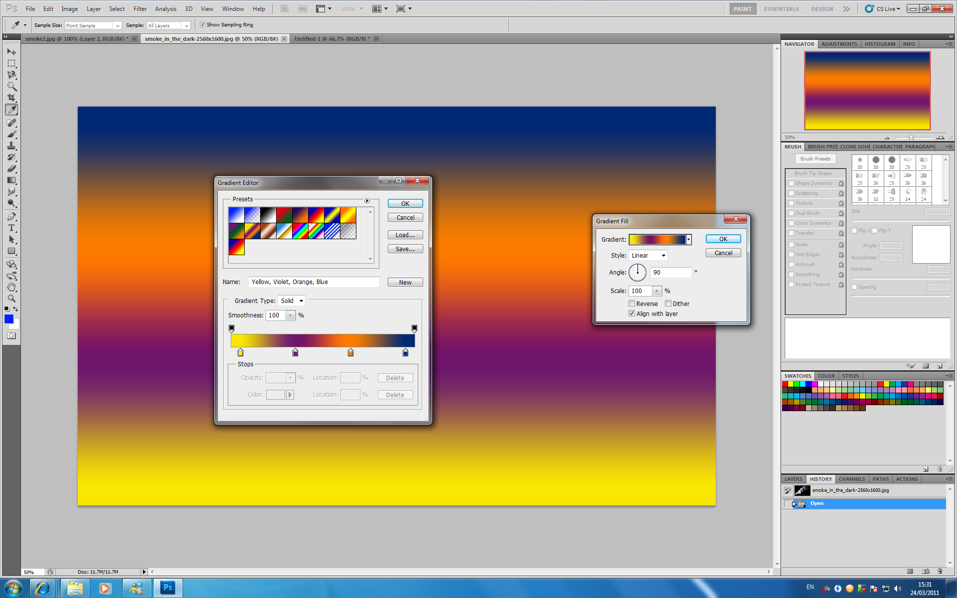This screenshot has width=957, height=598.
Task: Click OK in Gradient Editor
Action: [x=405, y=203]
